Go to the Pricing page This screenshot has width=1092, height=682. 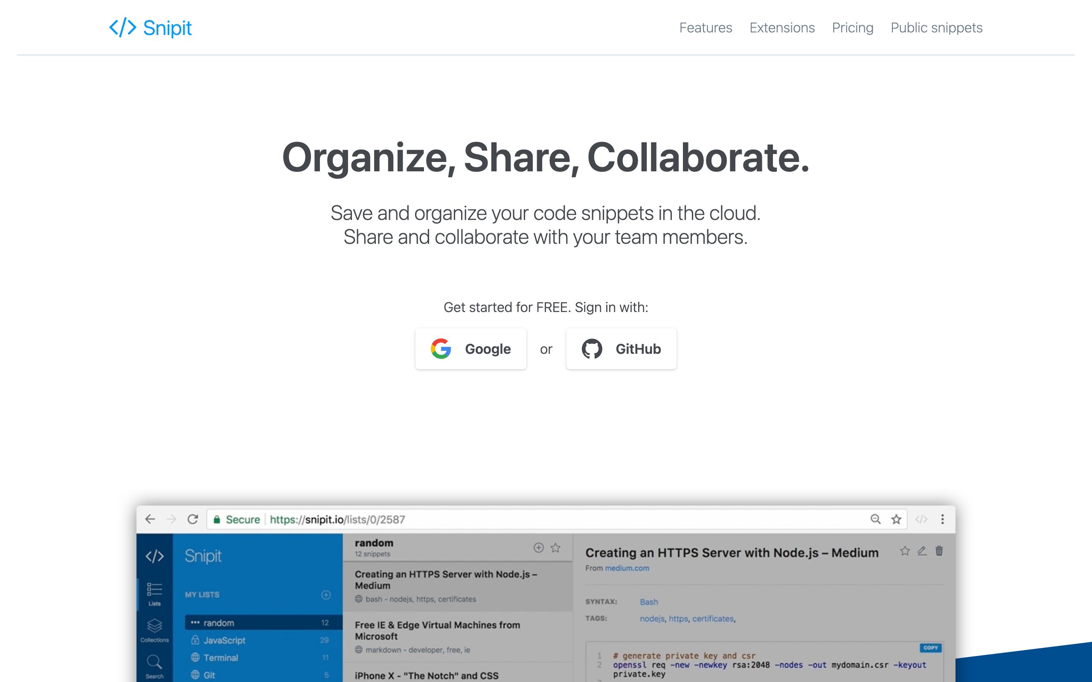[852, 28]
